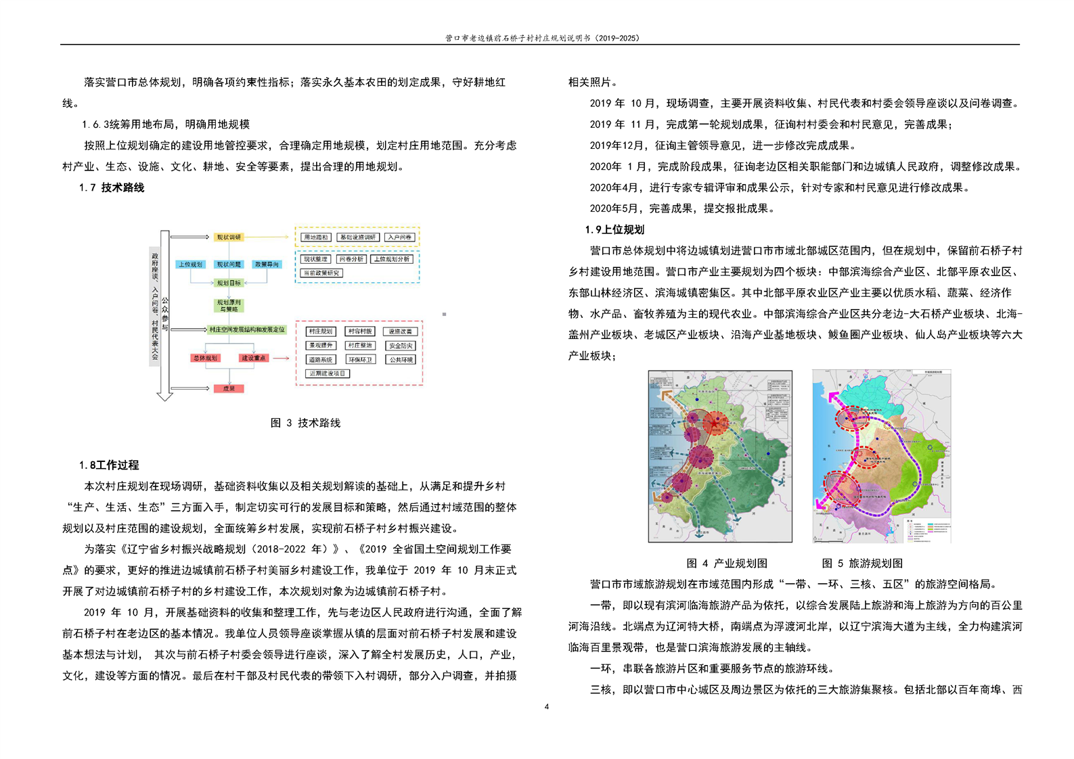Click the '入户问卷' box in flowchart

(400, 237)
